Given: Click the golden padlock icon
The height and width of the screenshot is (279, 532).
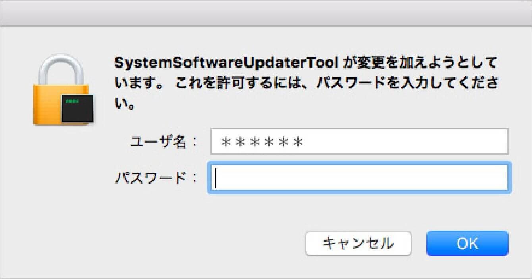Looking at the screenshot, I should (64, 90).
